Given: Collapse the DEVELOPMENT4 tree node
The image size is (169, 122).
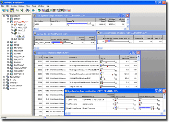Looking at the screenshot, I should [8, 22].
